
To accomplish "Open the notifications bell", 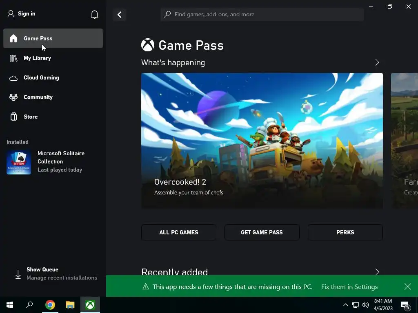I will tap(94, 14).
